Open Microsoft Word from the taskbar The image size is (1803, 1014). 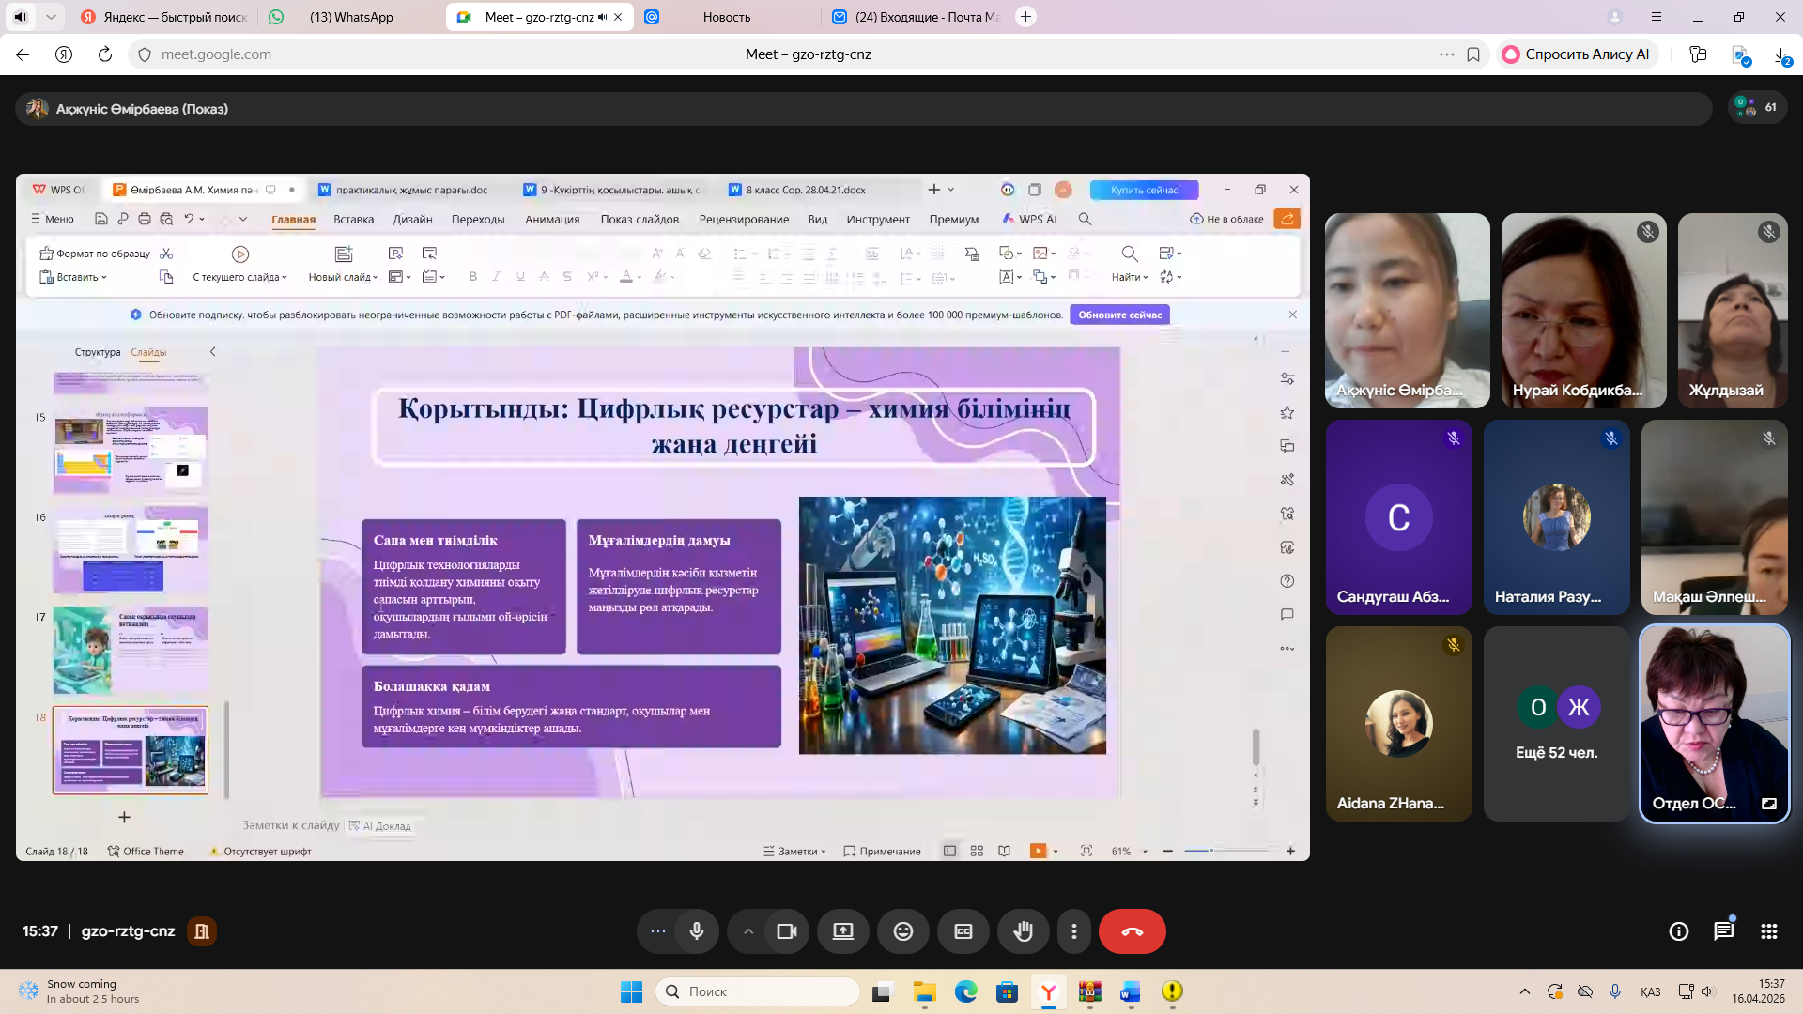tap(1130, 991)
